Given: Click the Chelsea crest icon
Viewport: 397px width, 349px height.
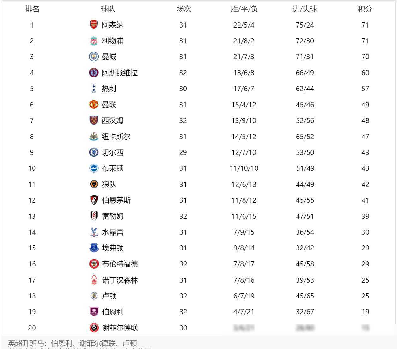Looking at the screenshot, I should 94,152.
